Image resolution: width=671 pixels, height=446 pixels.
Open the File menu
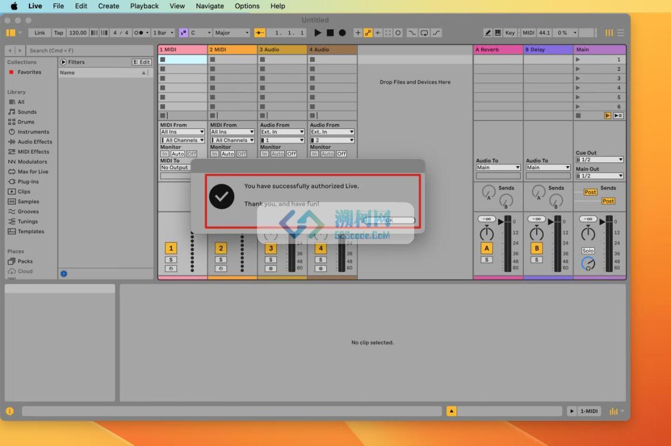tap(58, 6)
